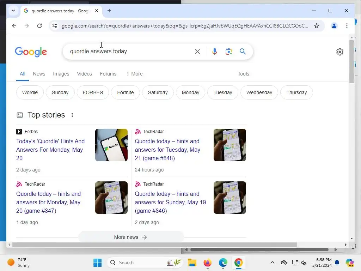The image size is (361, 271).
Task: Filter by Monday chip
Action: pos(190,92)
